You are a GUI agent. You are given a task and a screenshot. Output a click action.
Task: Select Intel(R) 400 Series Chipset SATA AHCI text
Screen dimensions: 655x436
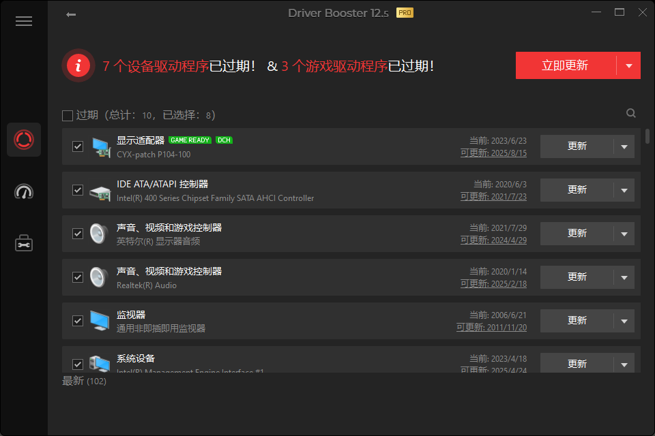[x=215, y=198]
